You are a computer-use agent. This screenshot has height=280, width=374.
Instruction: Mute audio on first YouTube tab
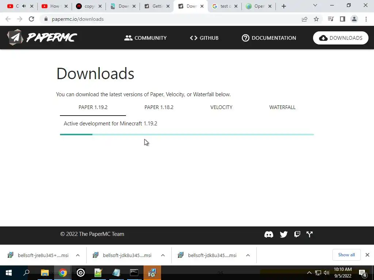point(24,6)
